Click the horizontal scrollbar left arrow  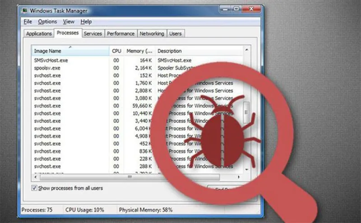[x=36, y=177]
